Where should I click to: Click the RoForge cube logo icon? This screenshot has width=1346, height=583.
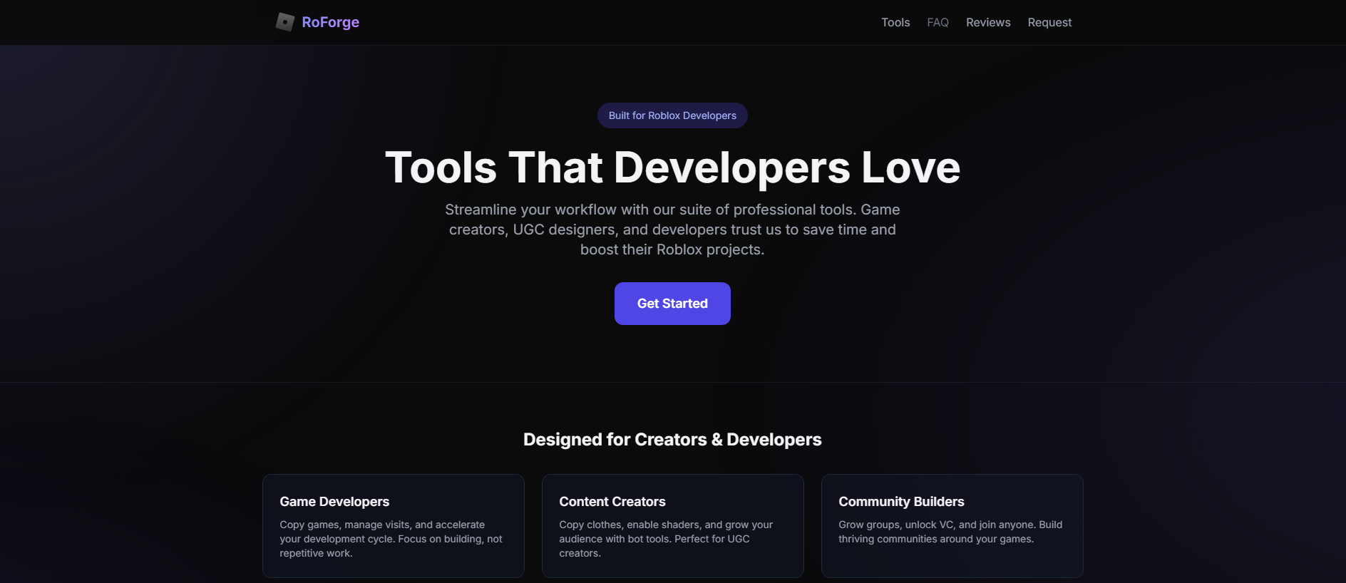point(285,22)
